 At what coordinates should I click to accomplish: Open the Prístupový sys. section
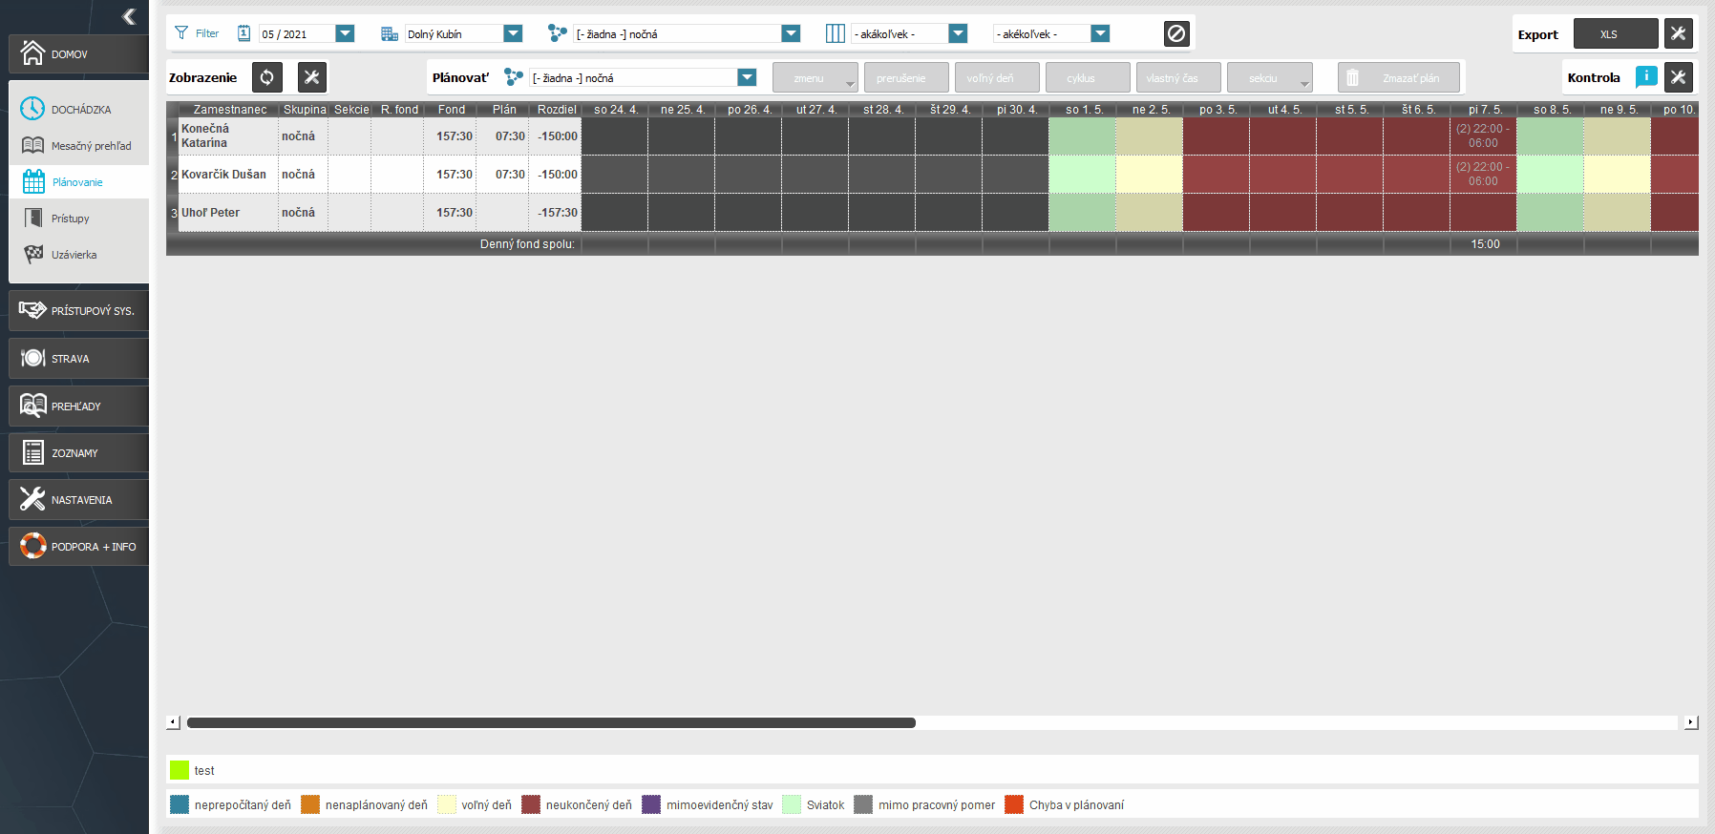click(x=78, y=311)
